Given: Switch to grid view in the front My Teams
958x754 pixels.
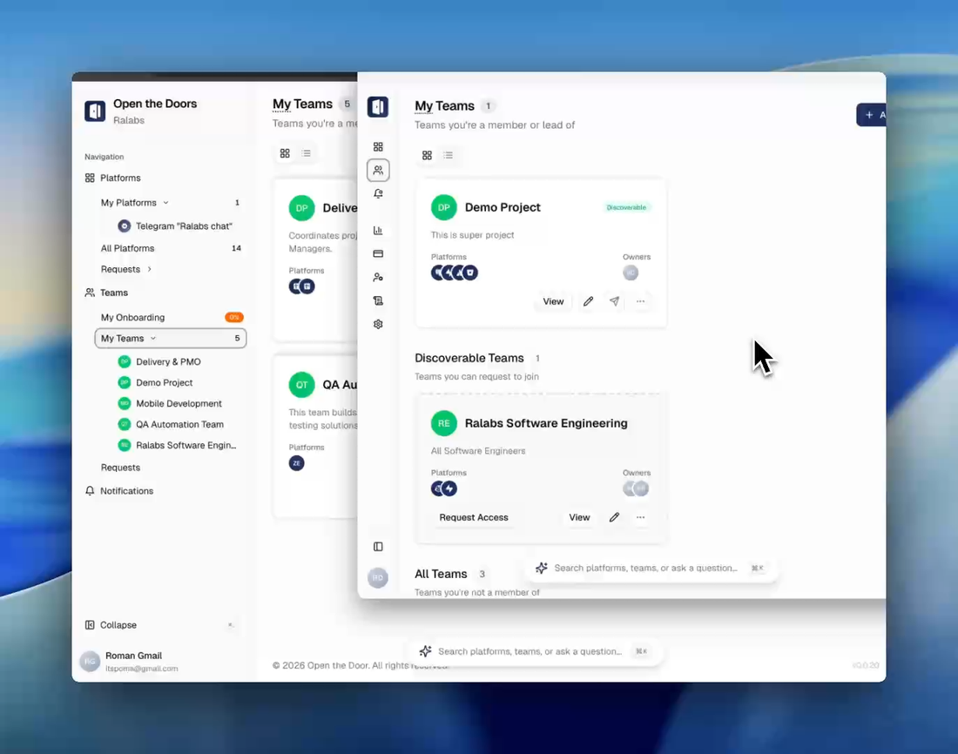Looking at the screenshot, I should [427, 155].
